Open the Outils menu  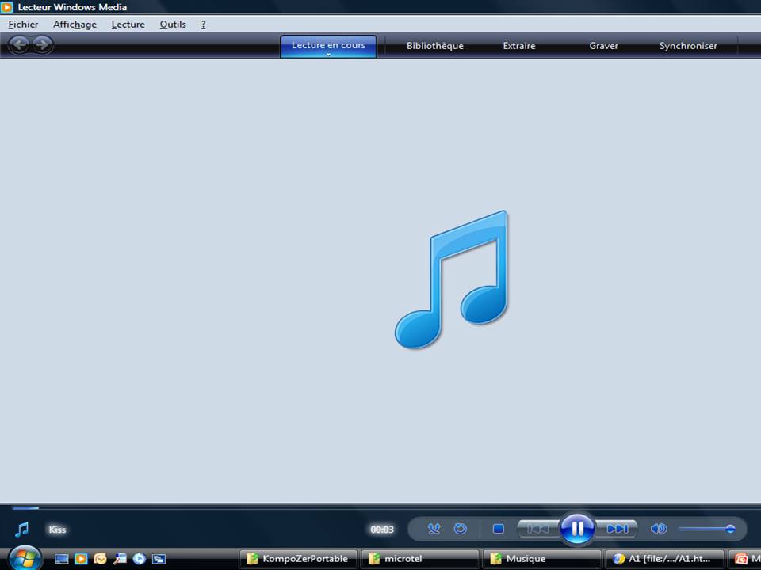coord(173,25)
